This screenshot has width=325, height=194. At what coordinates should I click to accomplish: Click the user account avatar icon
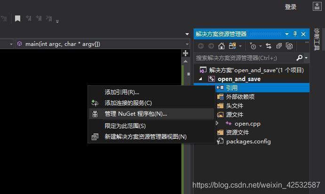(317, 7)
